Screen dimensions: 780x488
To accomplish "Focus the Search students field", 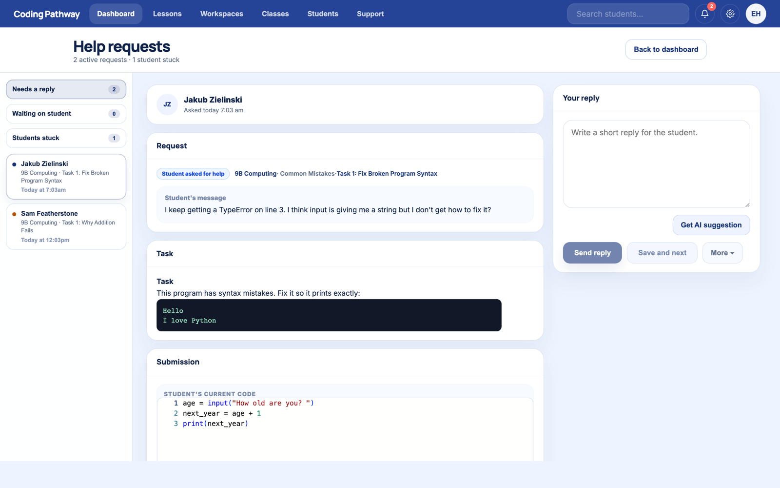I will click(x=628, y=14).
